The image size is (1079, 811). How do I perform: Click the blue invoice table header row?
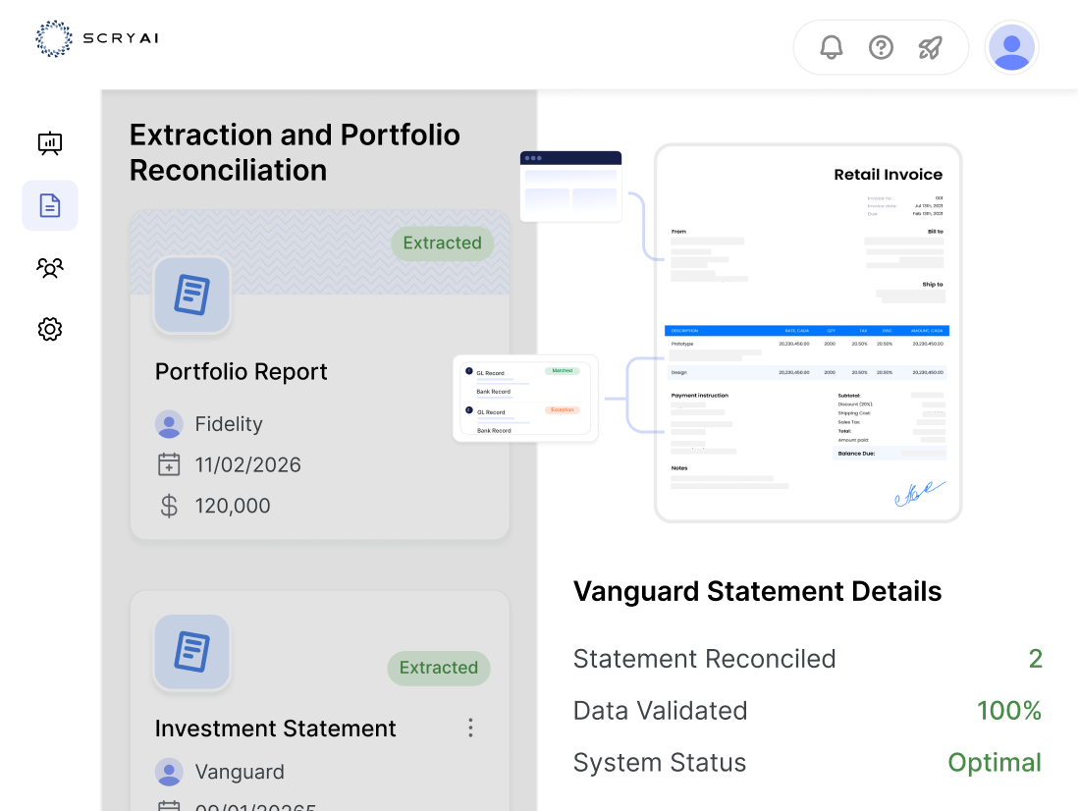coord(806,331)
